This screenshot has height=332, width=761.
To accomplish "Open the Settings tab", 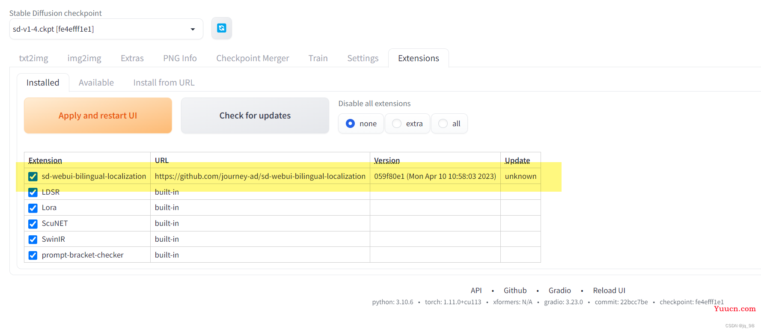I will tap(363, 58).
